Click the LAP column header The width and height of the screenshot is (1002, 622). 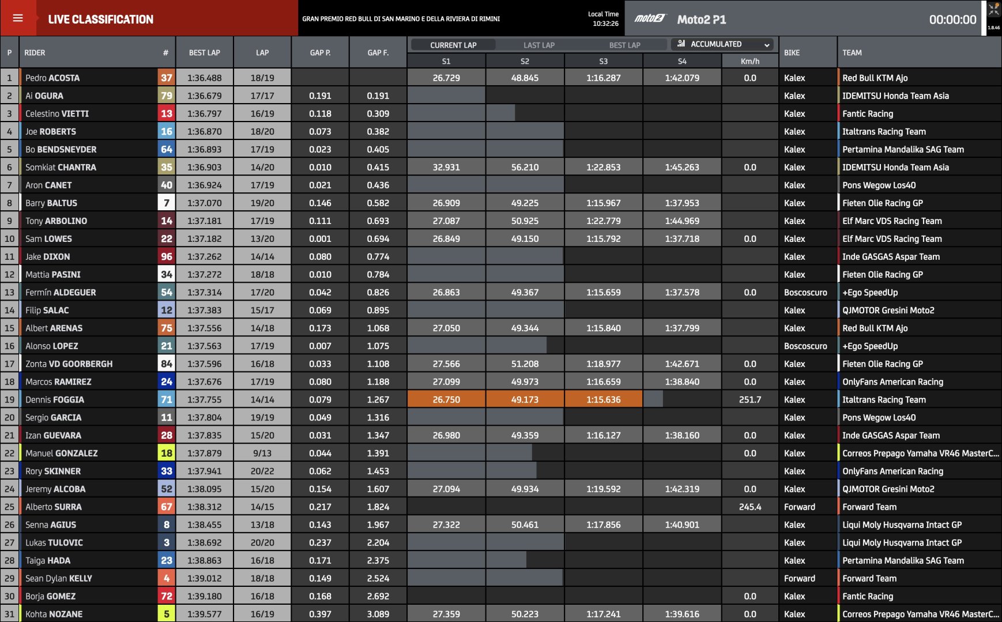[262, 52]
